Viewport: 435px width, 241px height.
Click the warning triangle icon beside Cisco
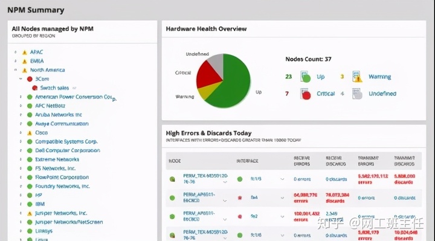click(x=30, y=133)
